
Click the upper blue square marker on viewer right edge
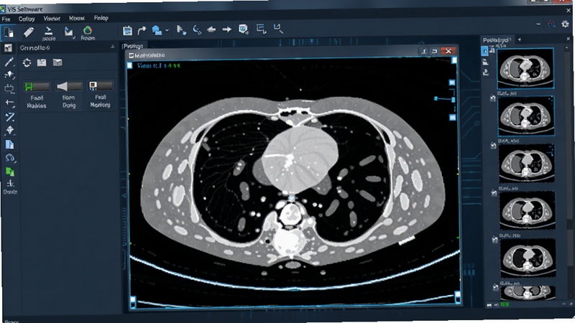tap(452, 83)
